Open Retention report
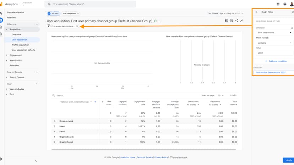 click(14, 66)
